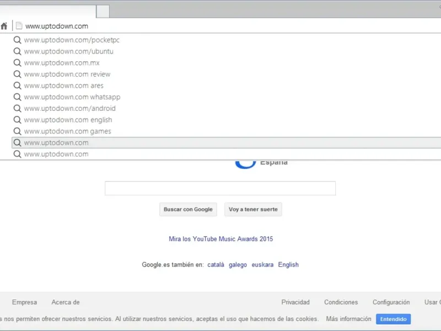Click the Buscar con Google button
This screenshot has width=441, height=331.
[x=188, y=210]
